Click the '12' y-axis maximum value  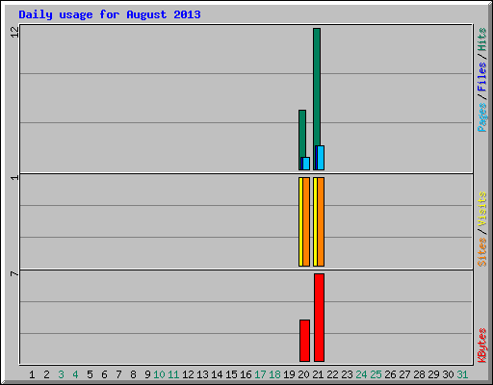[14, 32]
